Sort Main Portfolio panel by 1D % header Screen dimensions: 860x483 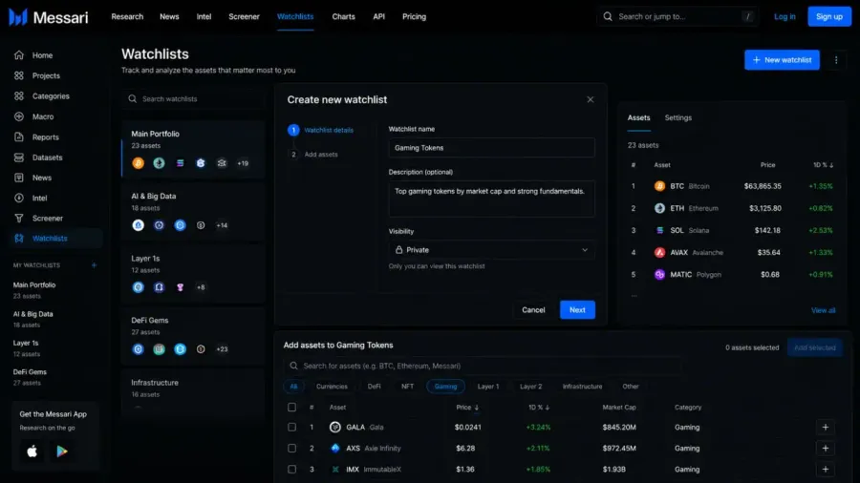[x=823, y=165]
